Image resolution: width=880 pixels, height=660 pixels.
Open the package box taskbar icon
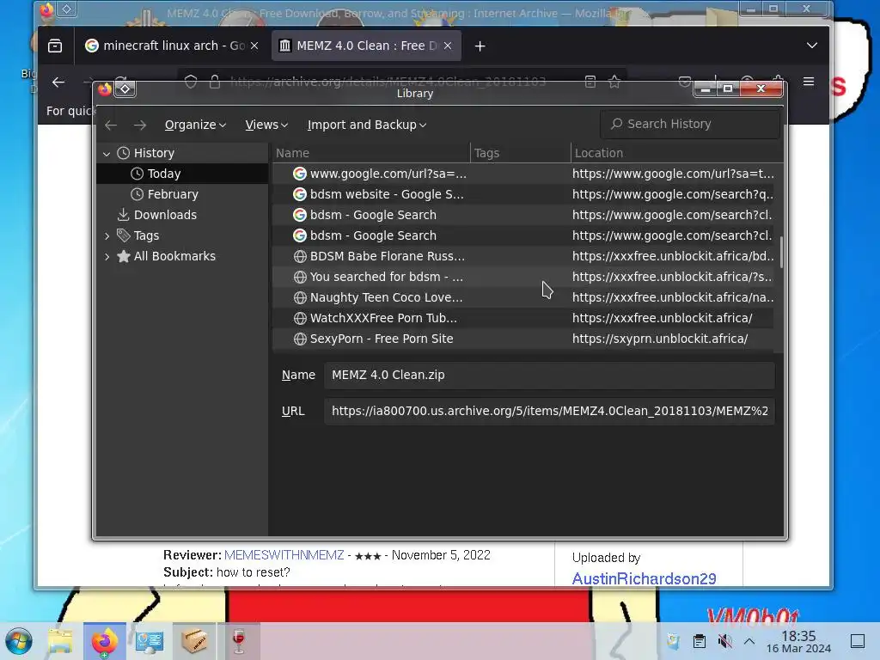193,641
